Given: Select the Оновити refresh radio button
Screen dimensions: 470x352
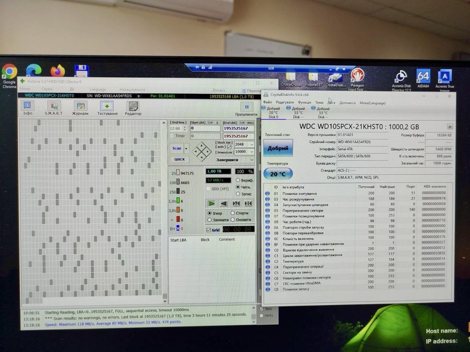Looking at the screenshot, I should [241, 220].
